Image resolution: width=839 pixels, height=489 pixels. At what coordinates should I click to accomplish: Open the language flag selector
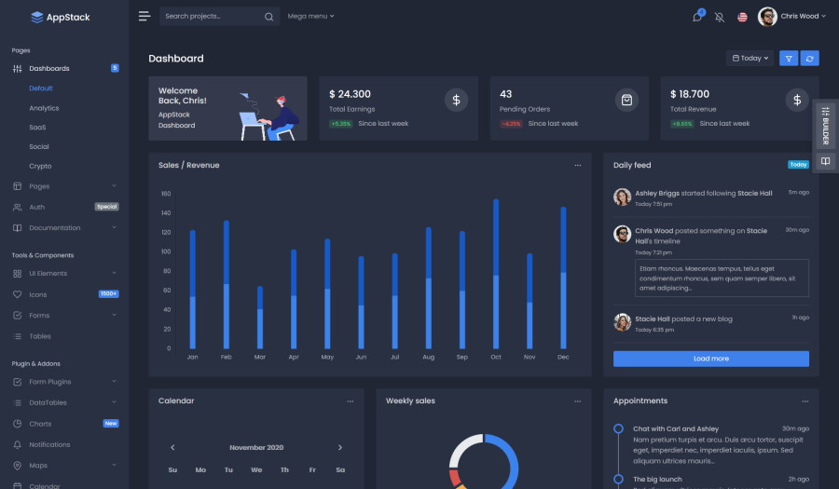(742, 17)
